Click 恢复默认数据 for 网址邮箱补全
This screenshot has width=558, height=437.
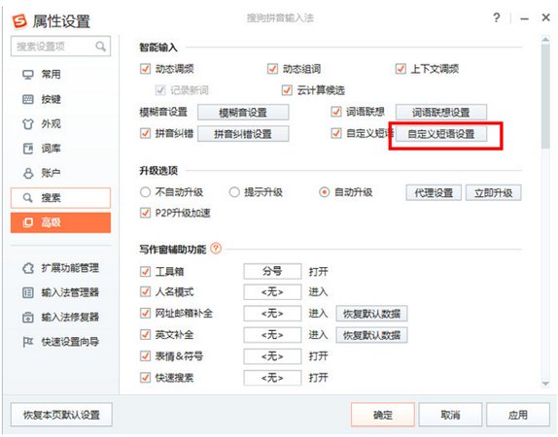coord(372,314)
